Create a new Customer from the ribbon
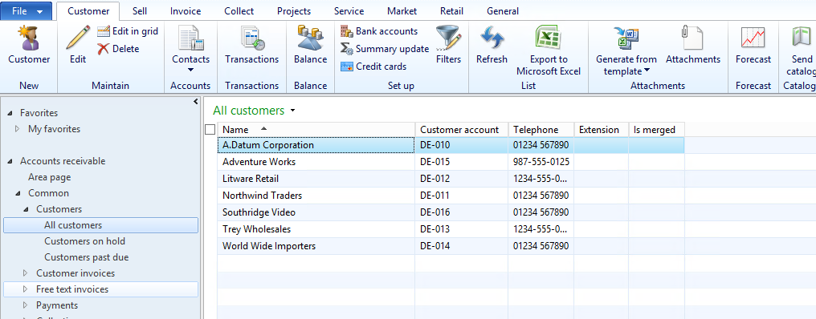 click(29, 45)
